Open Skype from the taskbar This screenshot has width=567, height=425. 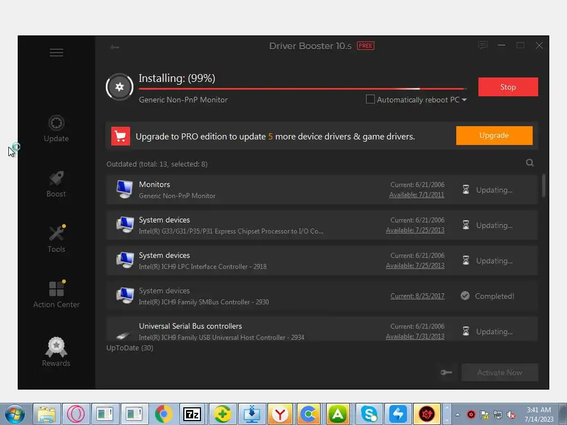point(368,414)
